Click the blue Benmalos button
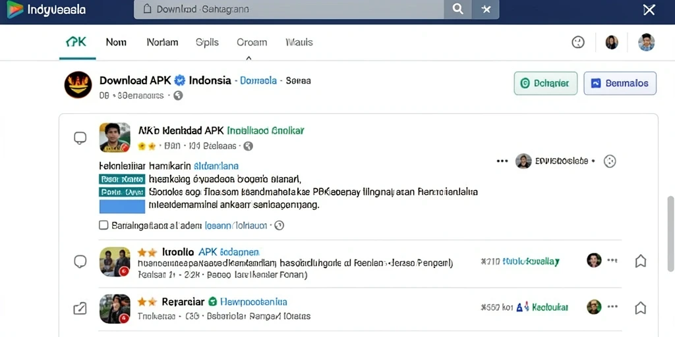 [620, 83]
